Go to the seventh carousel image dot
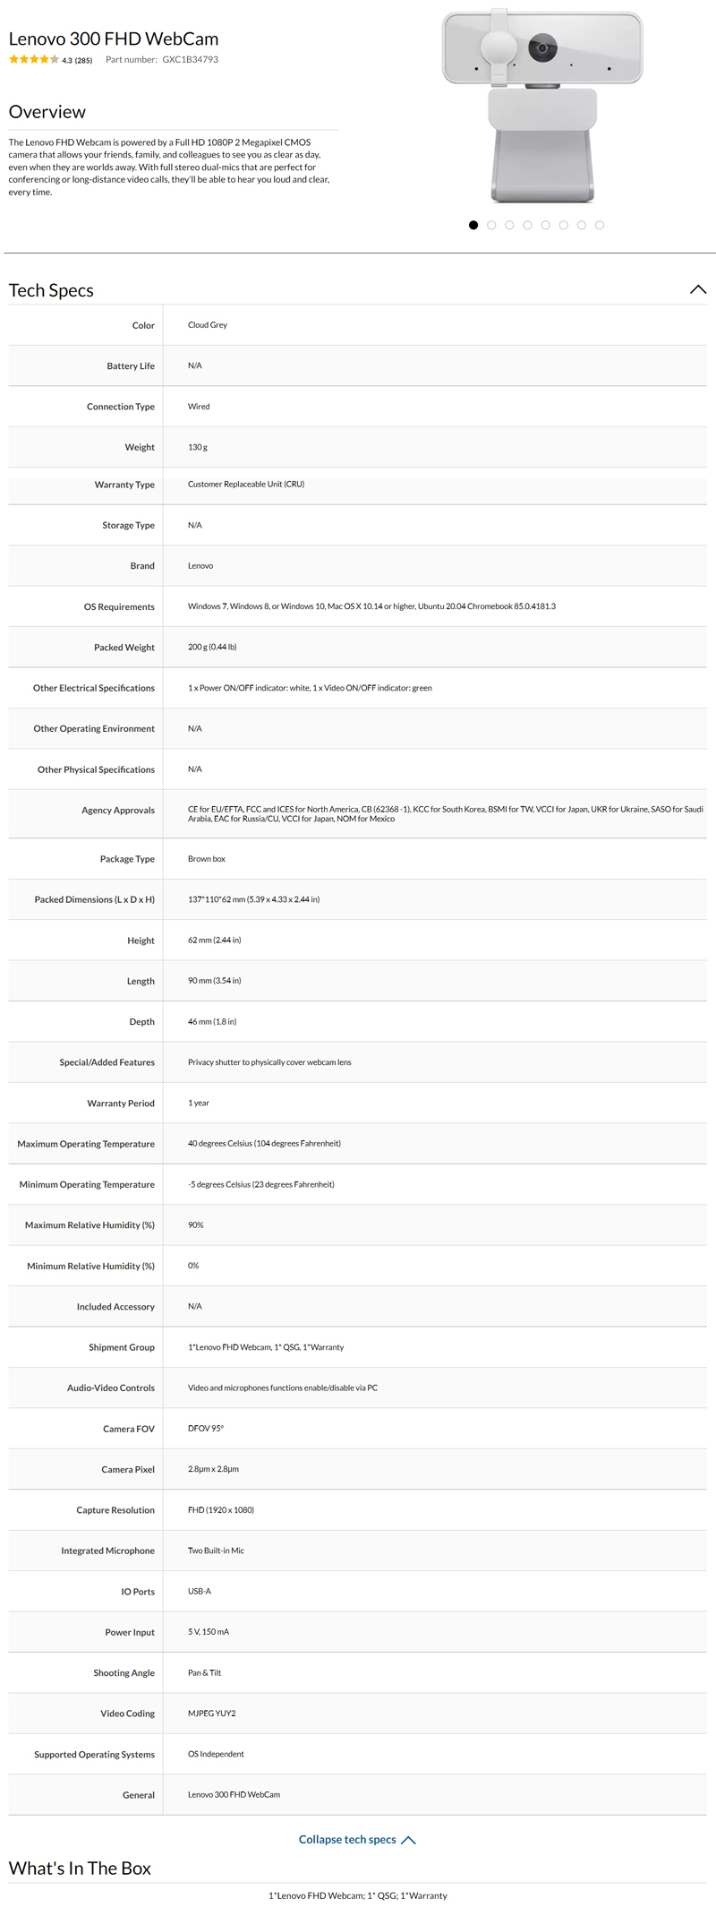Screen dimensions: 716x1916 [582, 226]
